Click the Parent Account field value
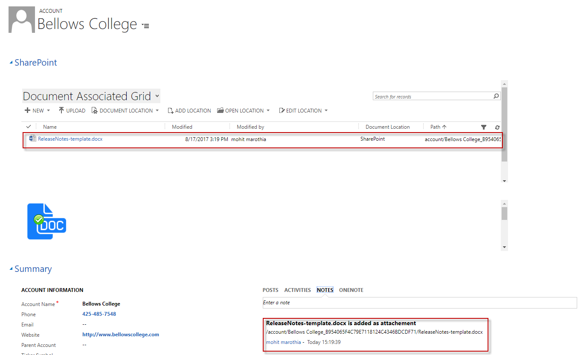Screen dimensions: 581x355 (84, 345)
